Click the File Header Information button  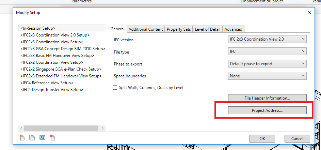(x=267, y=98)
